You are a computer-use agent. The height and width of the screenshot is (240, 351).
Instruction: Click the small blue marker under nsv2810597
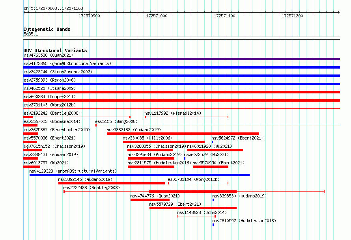tap(213, 225)
